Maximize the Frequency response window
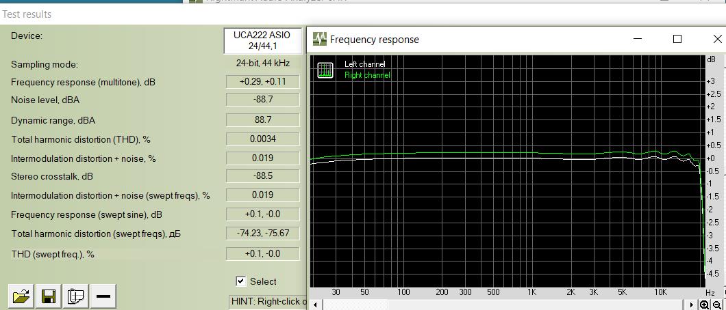Image resolution: width=726 pixels, height=310 pixels. coord(677,39)
